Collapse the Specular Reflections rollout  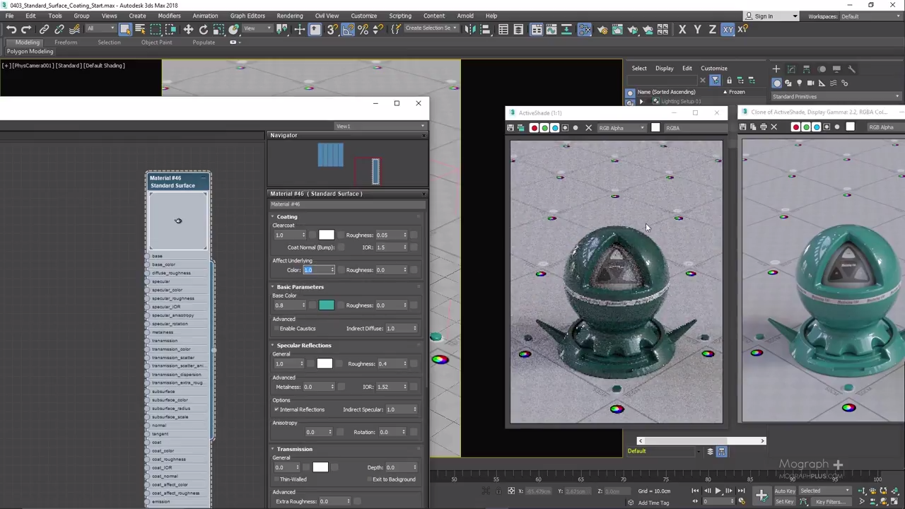[273, 345]
